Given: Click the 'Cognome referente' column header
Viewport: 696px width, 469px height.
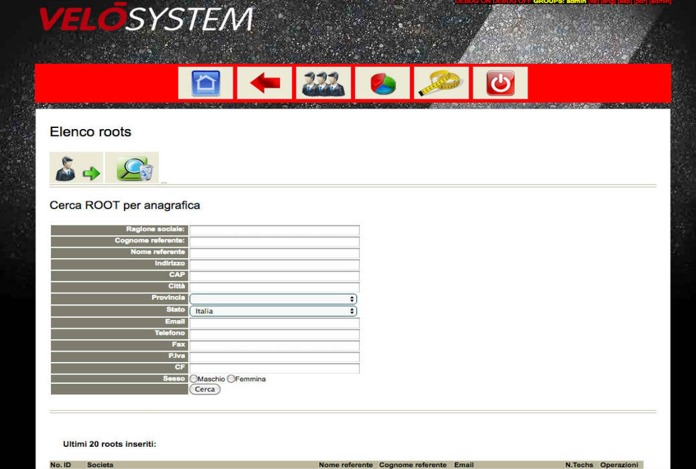Looking at the screenshot, I should click(413, 465).
